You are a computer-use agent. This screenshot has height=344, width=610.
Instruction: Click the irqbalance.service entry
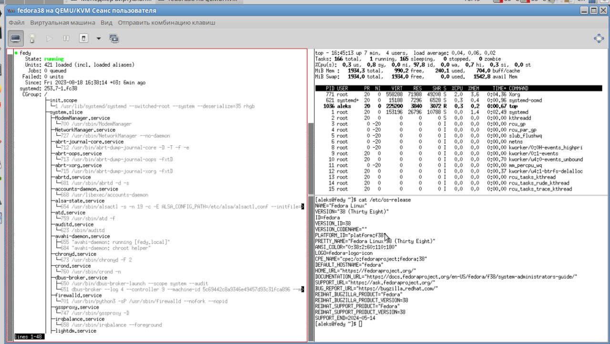(79, 319)
